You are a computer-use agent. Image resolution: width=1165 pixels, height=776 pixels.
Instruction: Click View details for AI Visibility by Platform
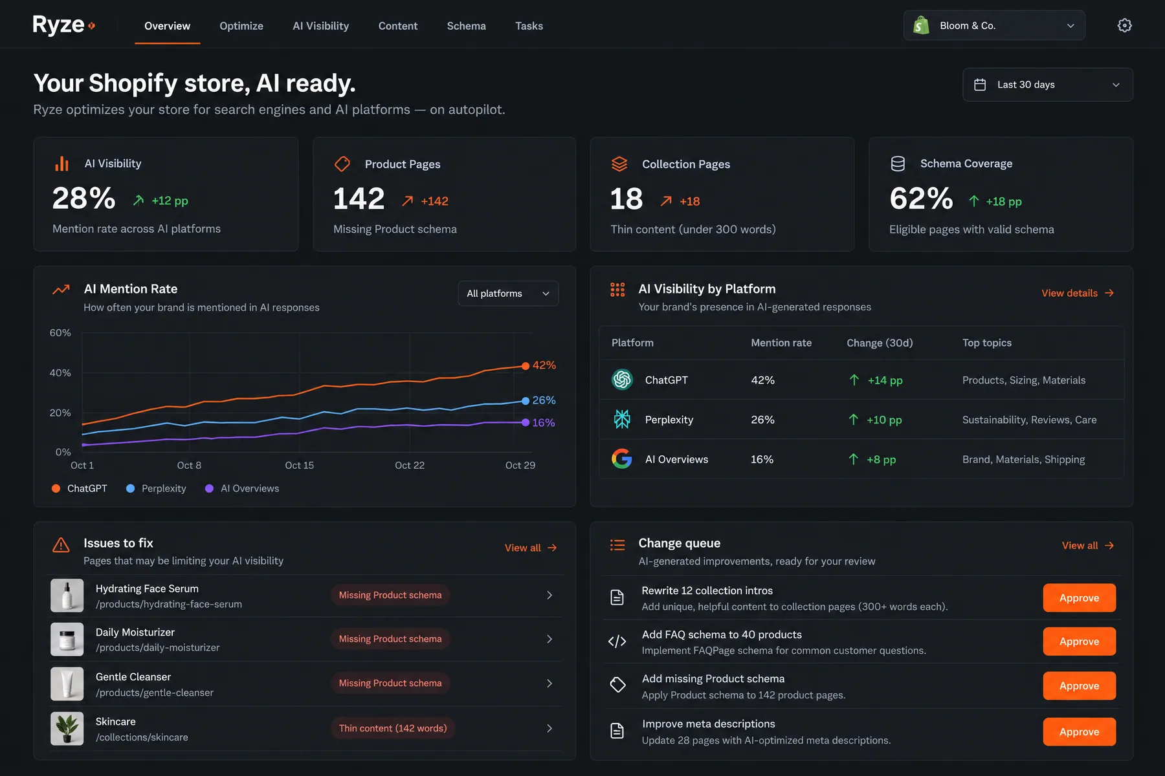pyautogui.click(x=1078, y=293)
